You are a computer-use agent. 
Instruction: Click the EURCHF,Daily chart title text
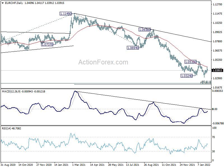click(x=14, y=3)
